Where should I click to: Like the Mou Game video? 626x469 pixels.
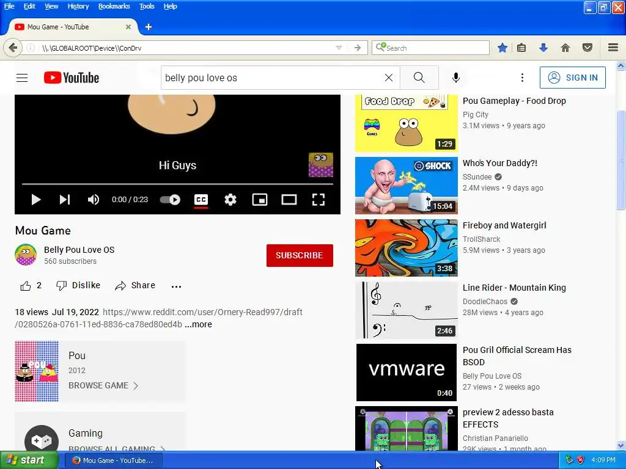(x=31, y=286)
